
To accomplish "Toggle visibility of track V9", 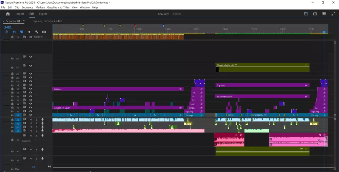I will click(x=31, y=85).
